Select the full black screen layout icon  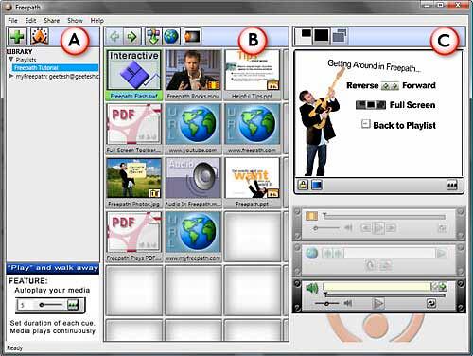[x=322, y=36]
